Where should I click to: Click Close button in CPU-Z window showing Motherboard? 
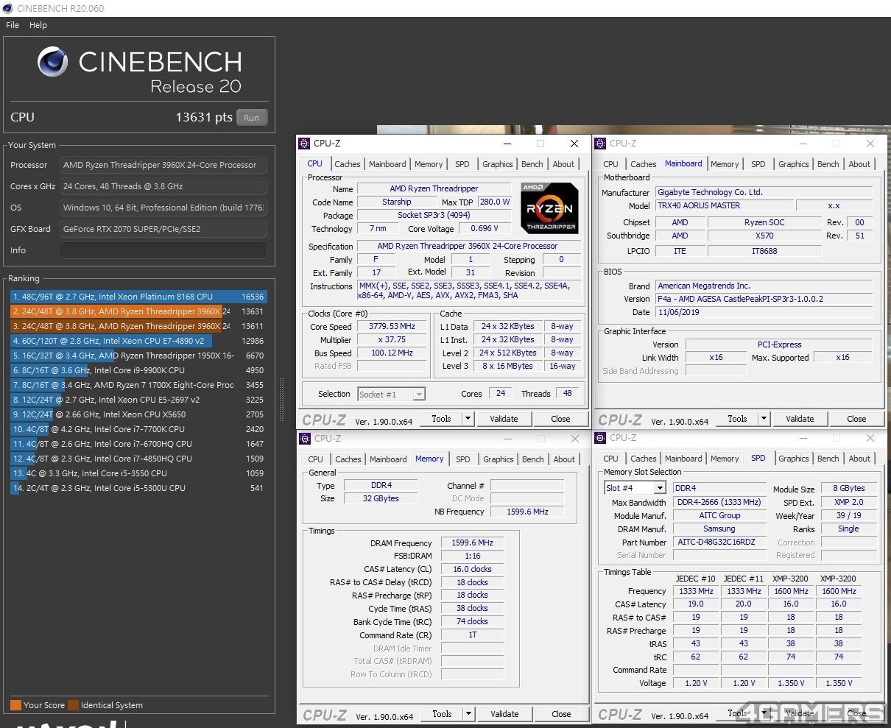click(x=856, y=419)
